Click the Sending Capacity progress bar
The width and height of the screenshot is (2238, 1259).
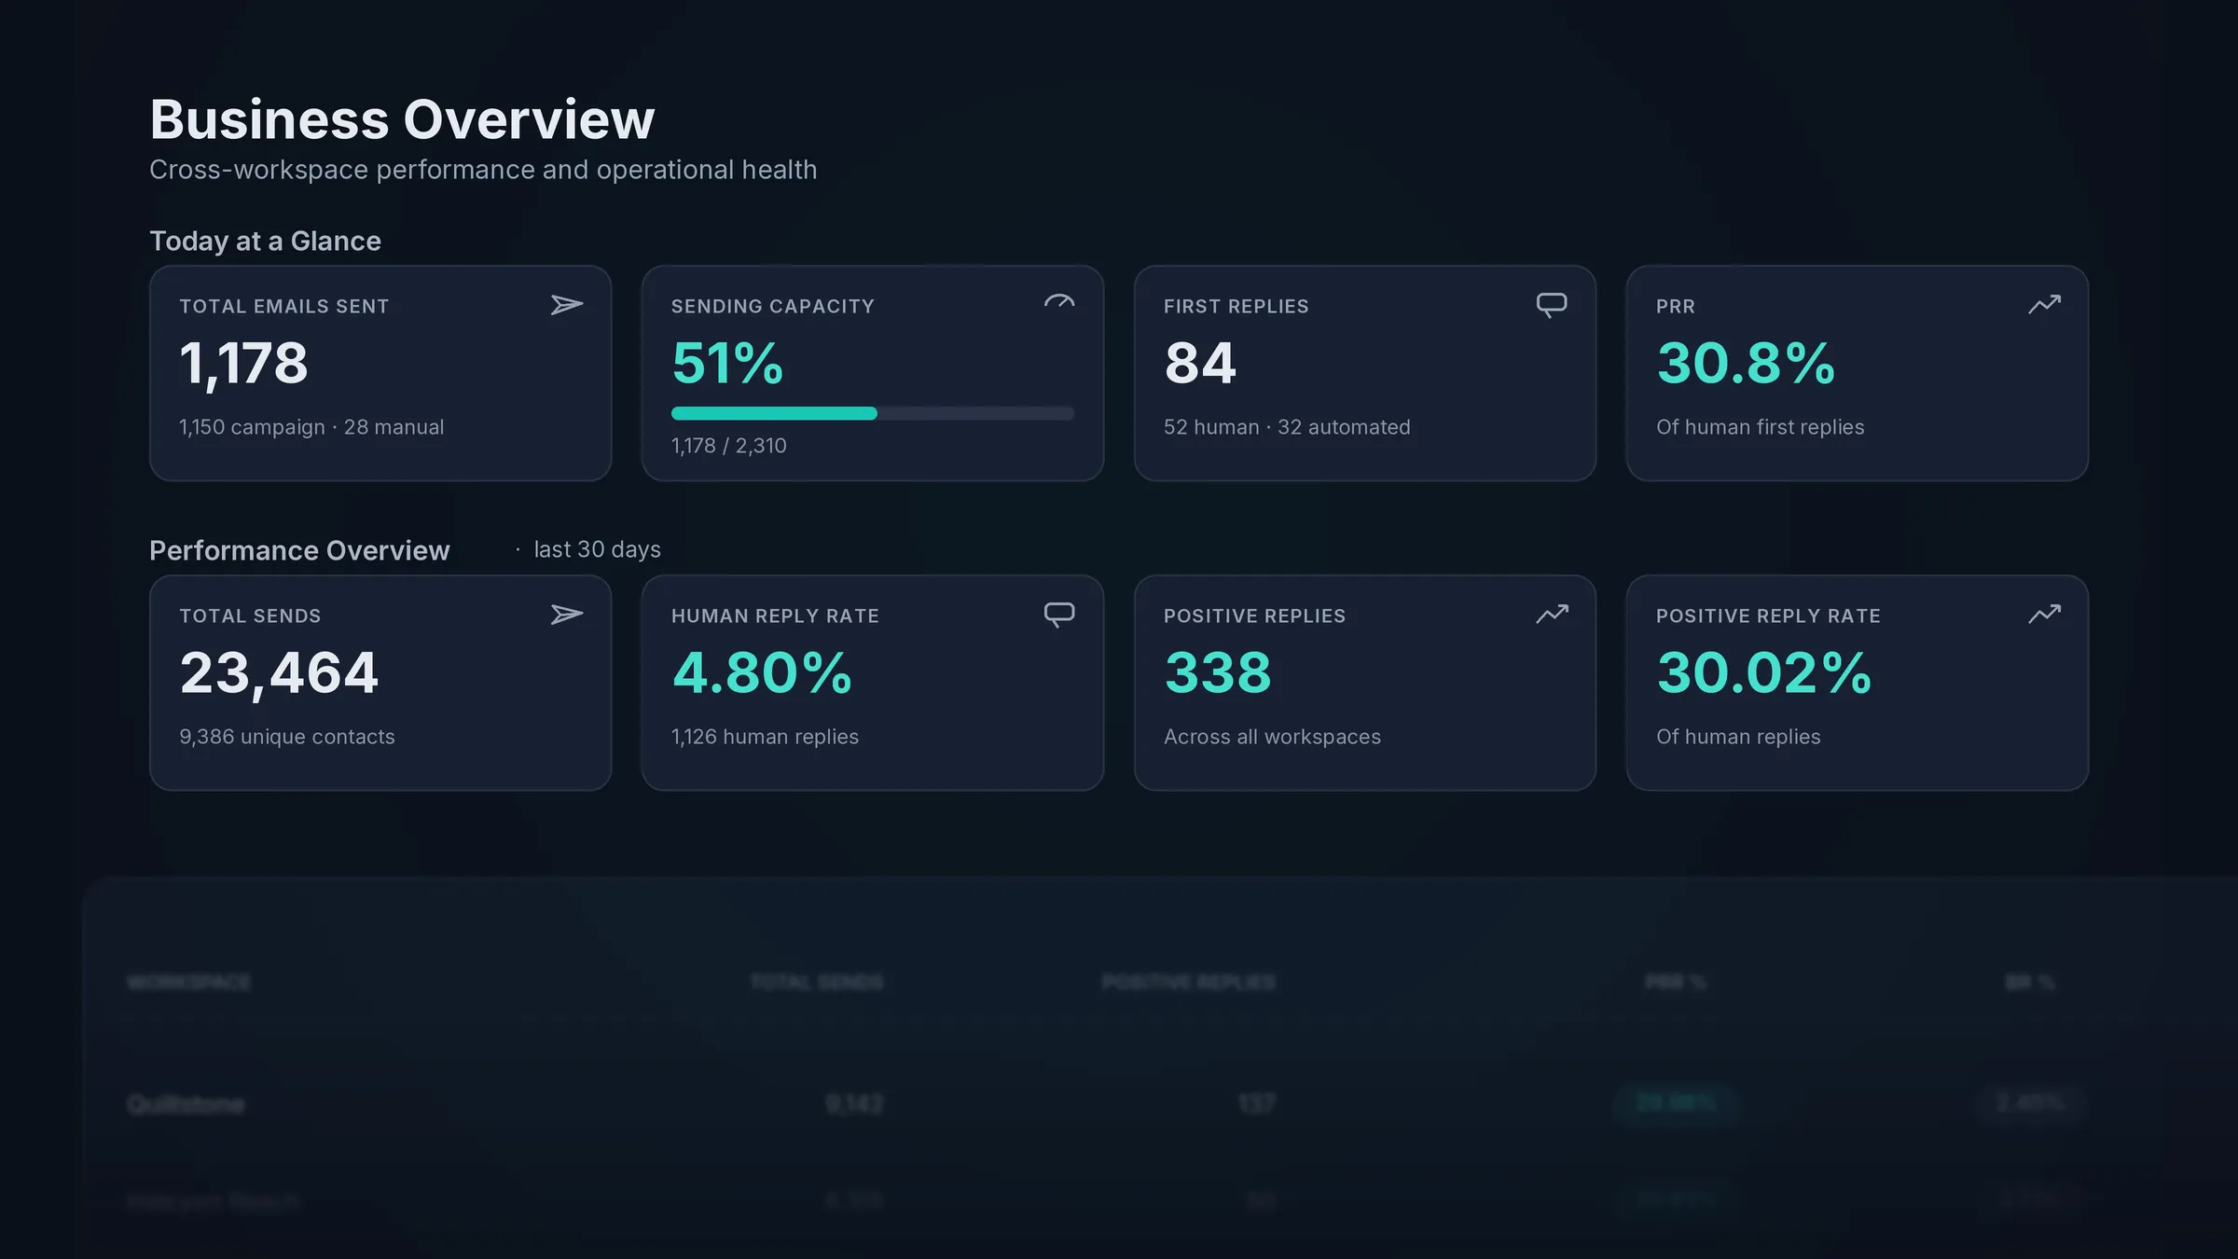873,413
